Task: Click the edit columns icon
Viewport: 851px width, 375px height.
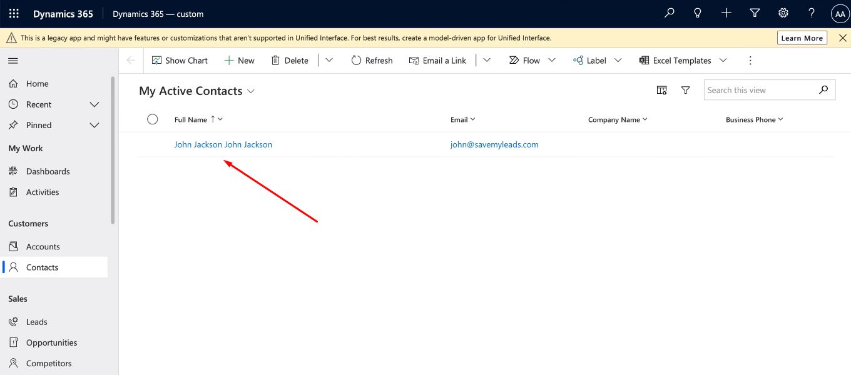Action: point(662,91)
